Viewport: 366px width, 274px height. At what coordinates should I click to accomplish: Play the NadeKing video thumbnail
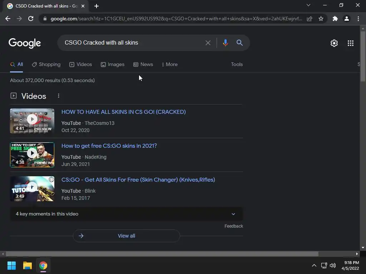32,155
